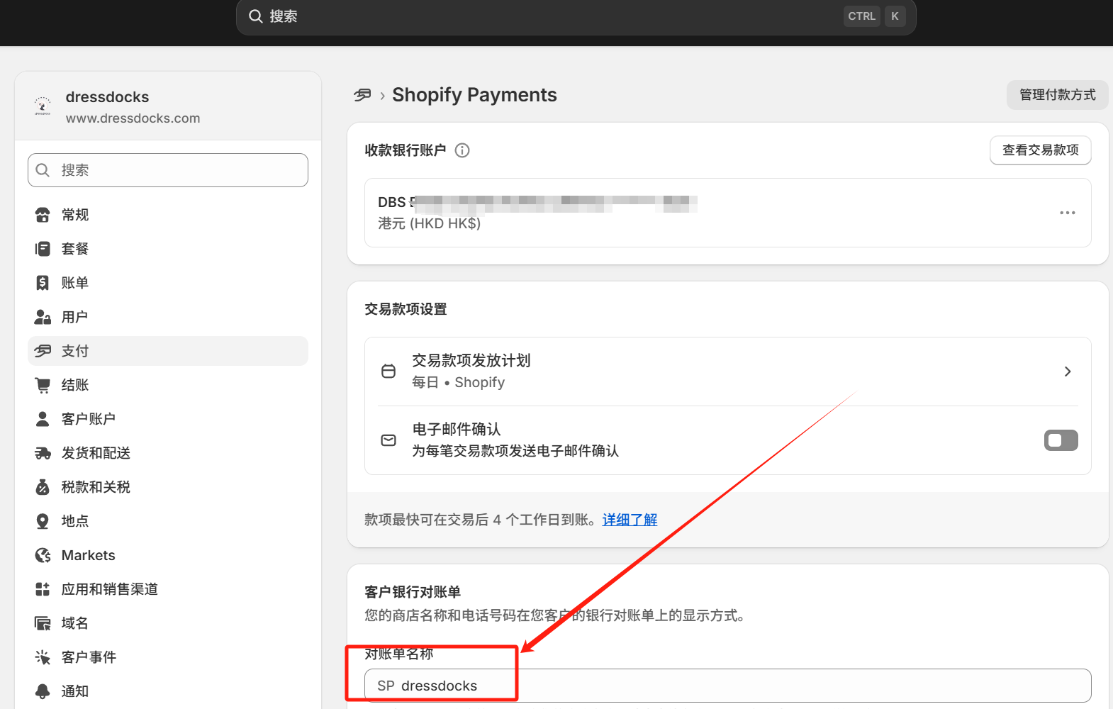Click the Shipping (发货和配送) truck icon

[x=43, y=453]
